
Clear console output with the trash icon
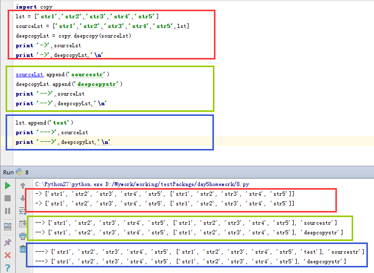23,249
